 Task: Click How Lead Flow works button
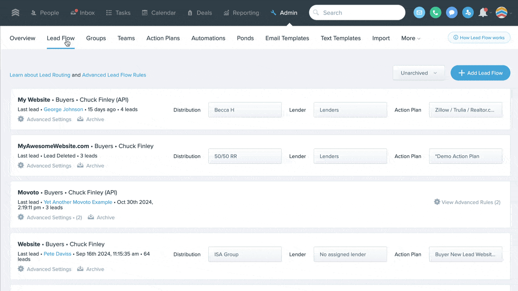[479, 38]
